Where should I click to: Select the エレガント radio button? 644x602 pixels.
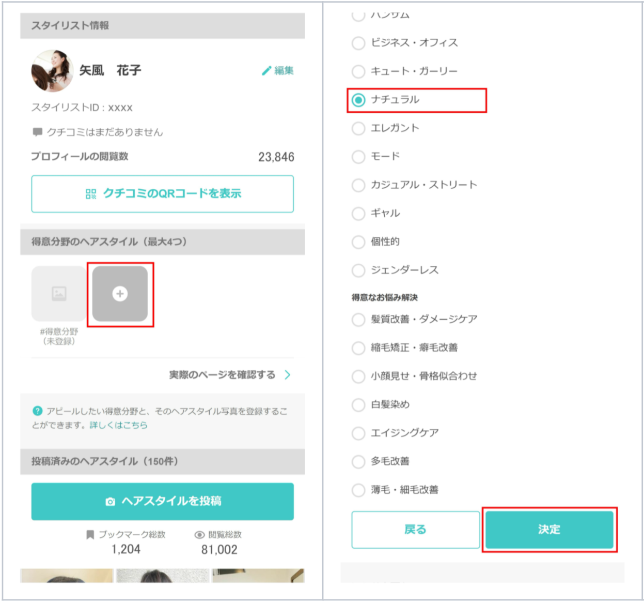pyautogui.click(x=358, y=128)
